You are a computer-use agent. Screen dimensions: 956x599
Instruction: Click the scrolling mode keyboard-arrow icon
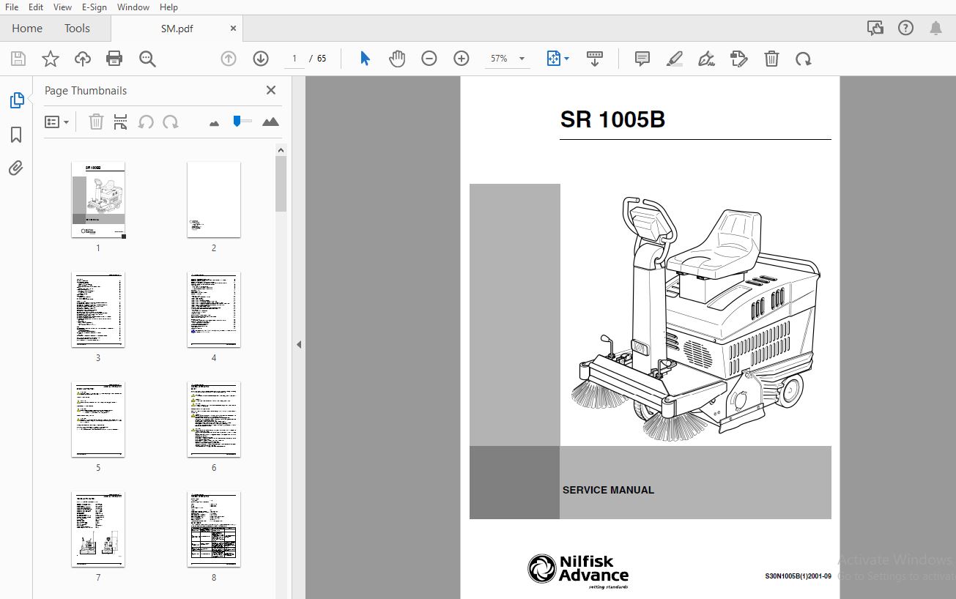click(x=595, y=59)
